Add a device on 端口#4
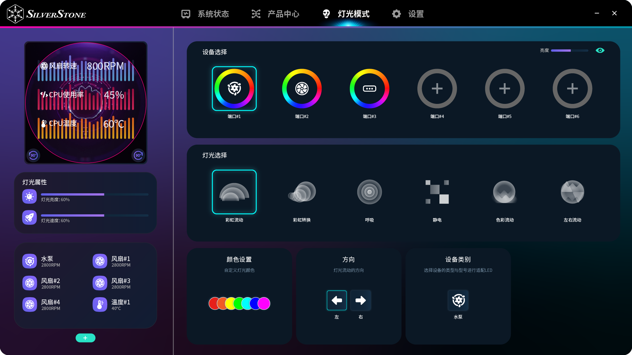Image resolution: width=632 pixels, height=355 pixels. tap(437, 88)
